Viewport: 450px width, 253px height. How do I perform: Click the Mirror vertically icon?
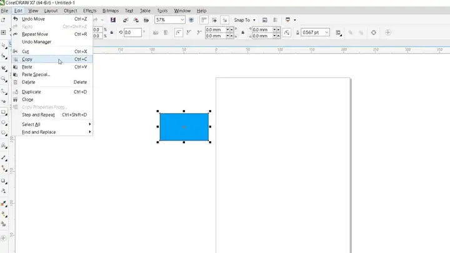coord(166,32)
